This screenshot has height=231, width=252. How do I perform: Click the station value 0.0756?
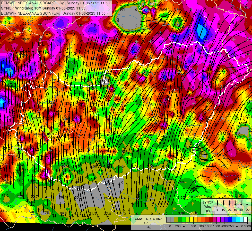(x=223, y=134)
